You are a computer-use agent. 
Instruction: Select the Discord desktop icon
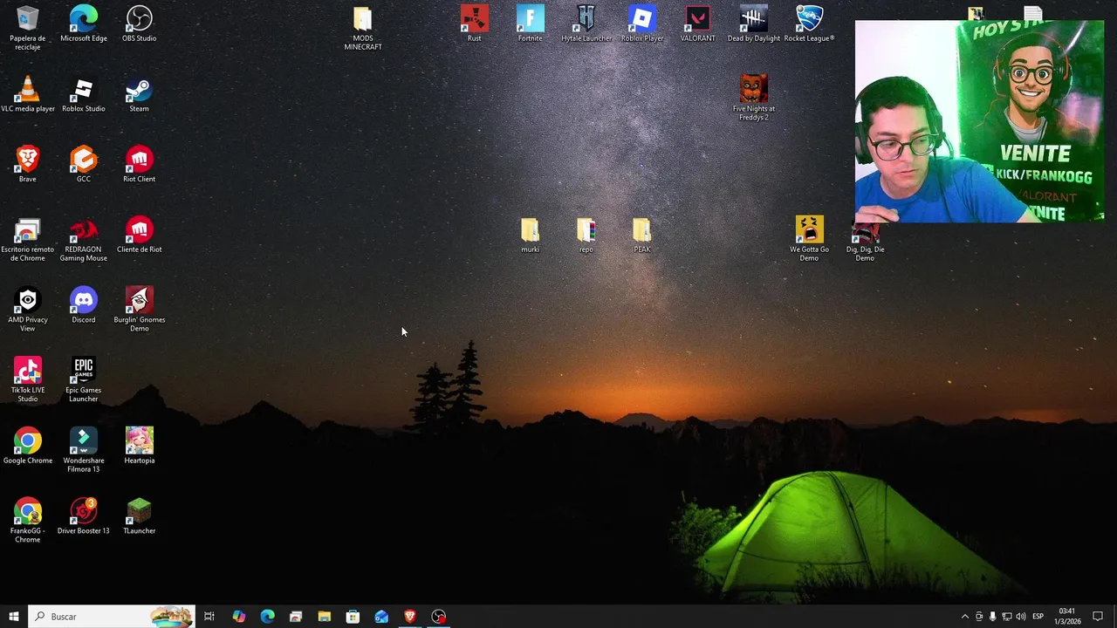84,305
